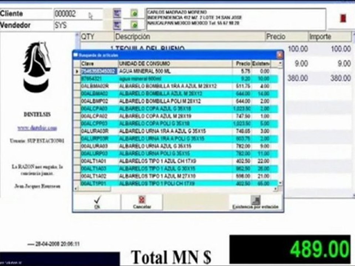Click the Importe header in main window
The height and width of the screenshot is (266, 355).
pos(329,37)
